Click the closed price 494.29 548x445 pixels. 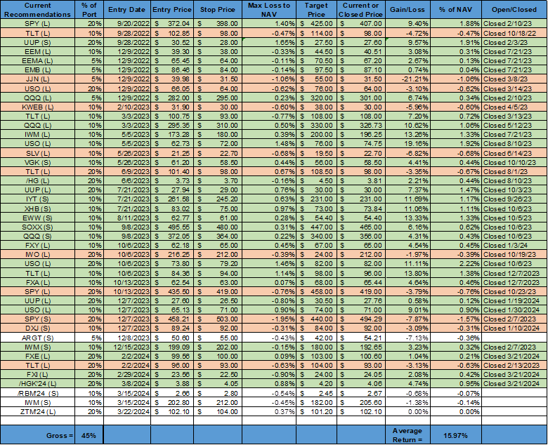point(361,319)
